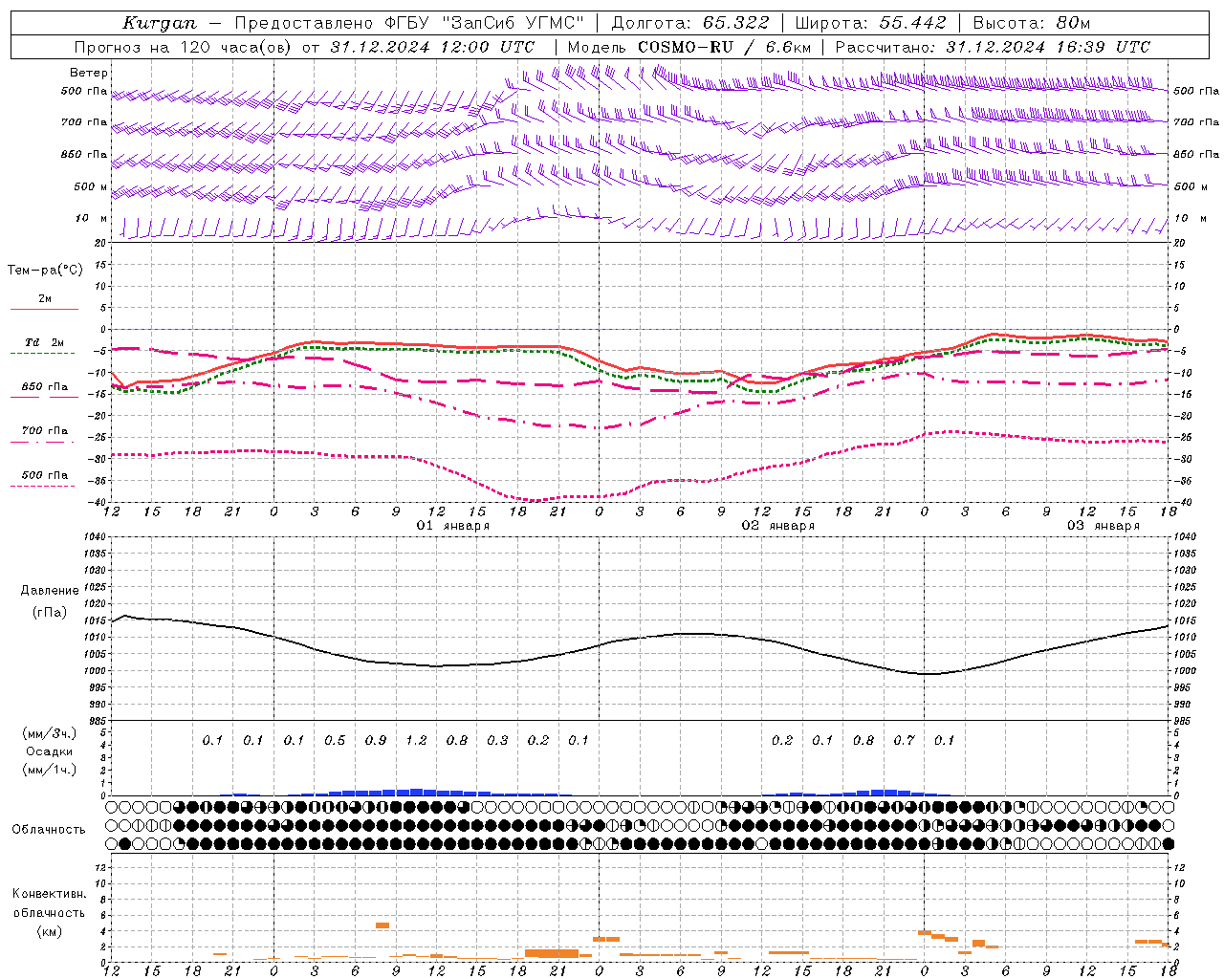1224x979 pixels.
Task: Click the precipitation value "0.7"
Action: coord(904,740)
